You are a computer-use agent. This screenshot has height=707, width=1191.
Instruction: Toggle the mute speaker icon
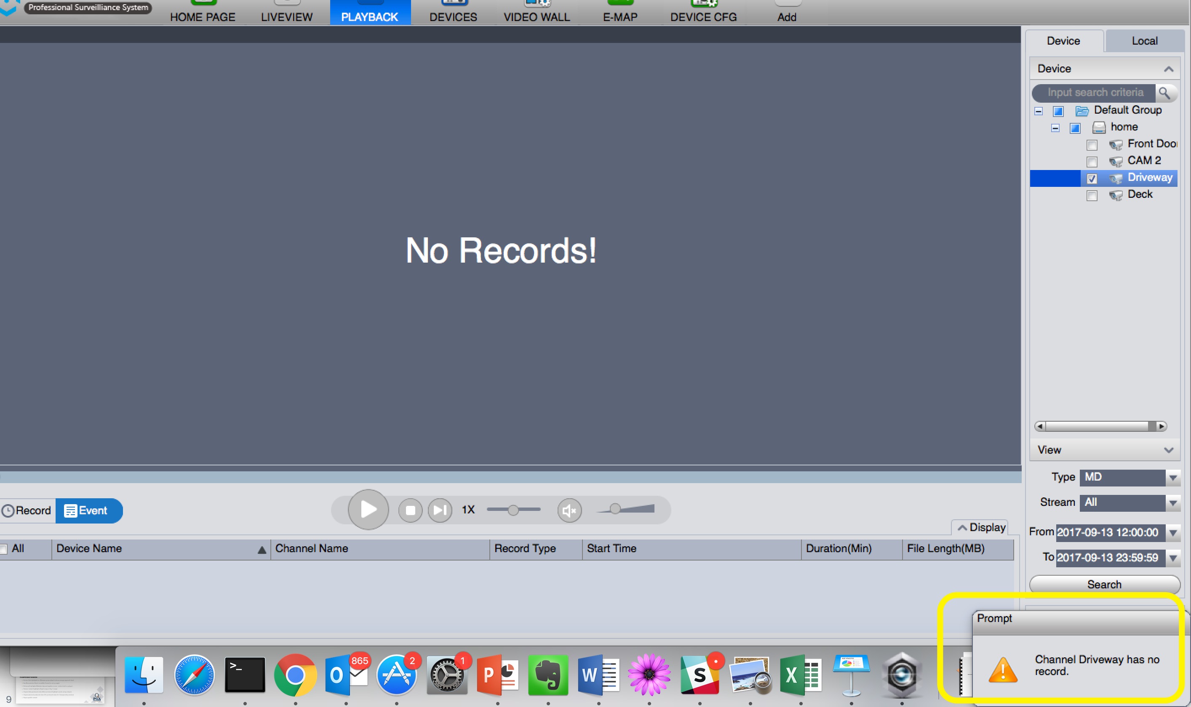tap(569, 511)
